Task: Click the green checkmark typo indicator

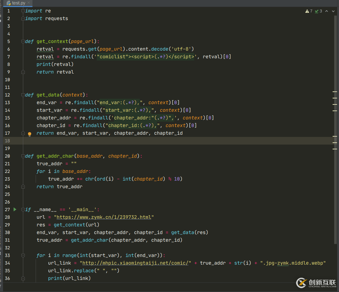Action: click(317, 11)
